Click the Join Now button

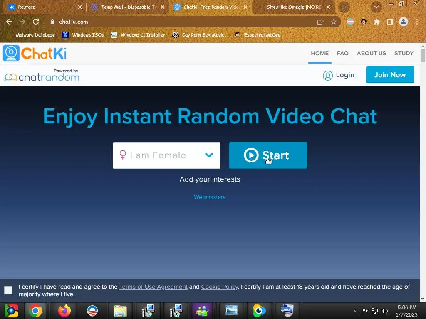(390, 75)
